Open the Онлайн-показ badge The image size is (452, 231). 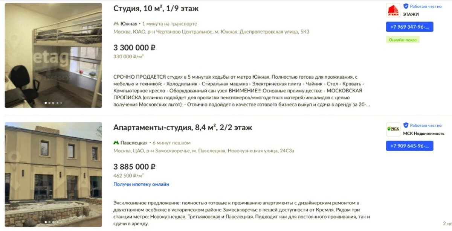click(x=403, y=40)
